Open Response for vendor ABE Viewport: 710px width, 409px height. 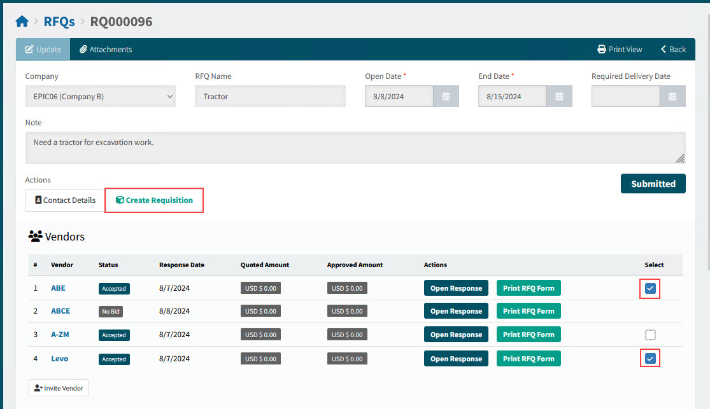pyautogui.click(x=456, y=288)
